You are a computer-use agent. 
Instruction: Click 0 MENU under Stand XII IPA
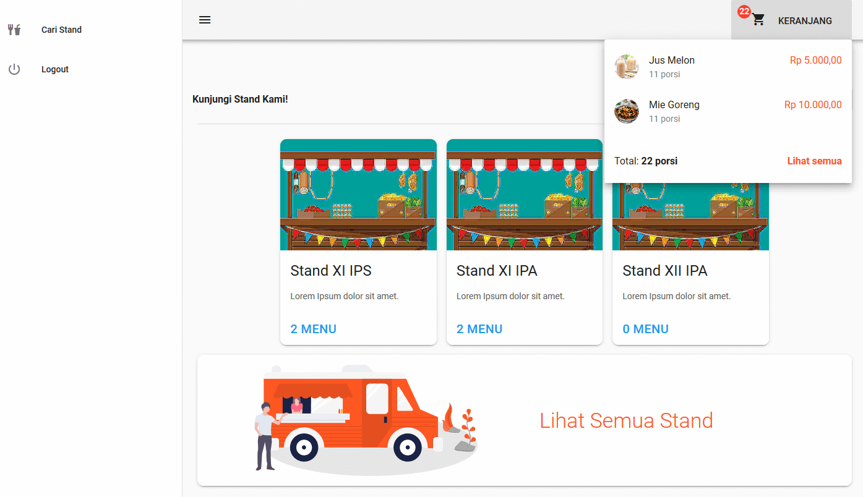point(645,329)
